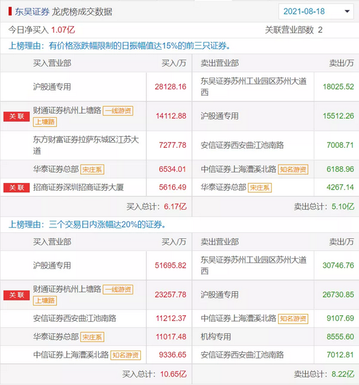Viewport: 359px width, 385px height.
Task: Click the 知名游资 tag in the 9336.65 row
Action: pos(126,355)
